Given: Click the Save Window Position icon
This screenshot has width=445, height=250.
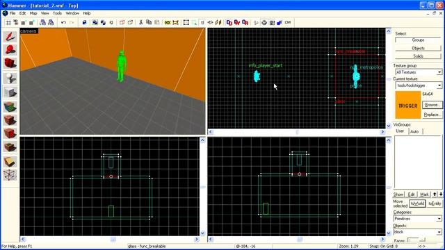Looking at the screenshot, I should click(x=51, y=22).
